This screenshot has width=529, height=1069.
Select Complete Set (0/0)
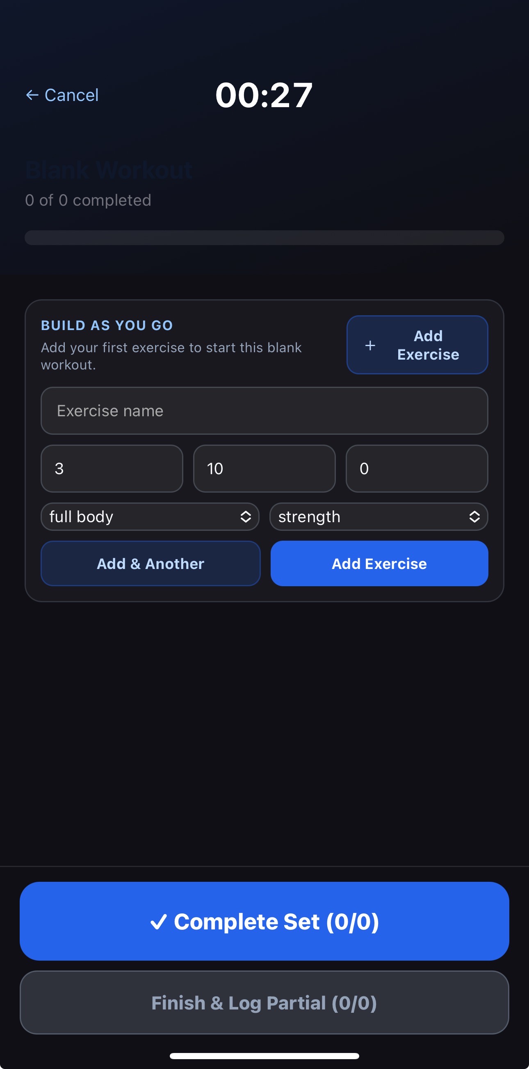pos(264,921)
